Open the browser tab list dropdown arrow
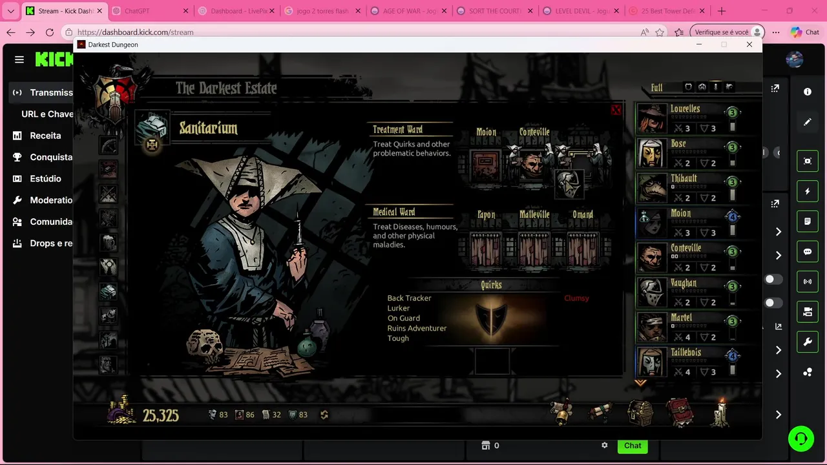 pos(10,11)
